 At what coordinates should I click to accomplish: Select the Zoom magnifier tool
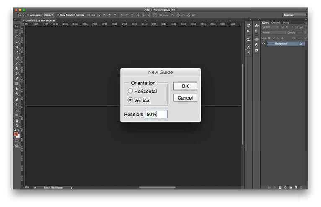[17, 126]
